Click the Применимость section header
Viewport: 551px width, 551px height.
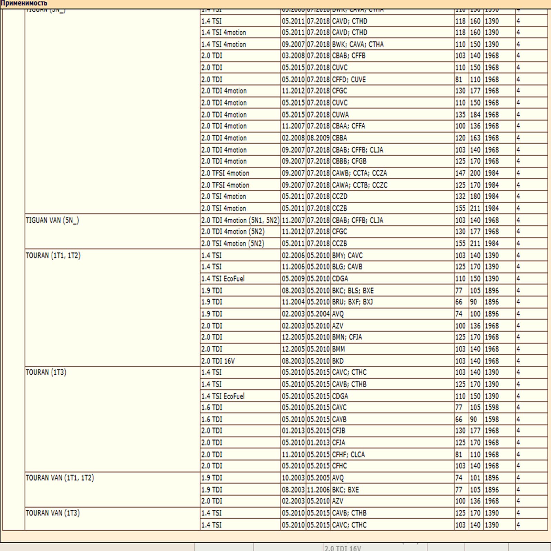click(x=24, y=3)
